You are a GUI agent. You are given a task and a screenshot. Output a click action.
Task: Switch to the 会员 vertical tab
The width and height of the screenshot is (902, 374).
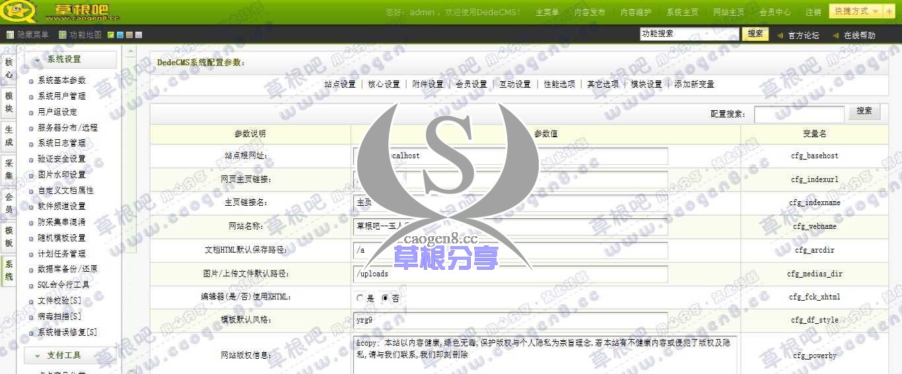(x=9, y=203)
